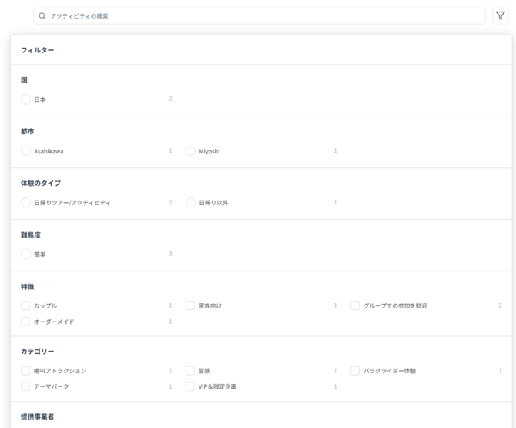Select 日帰り以外 experience type
This screenshot has width=516, height=428.
coord(191,203)
